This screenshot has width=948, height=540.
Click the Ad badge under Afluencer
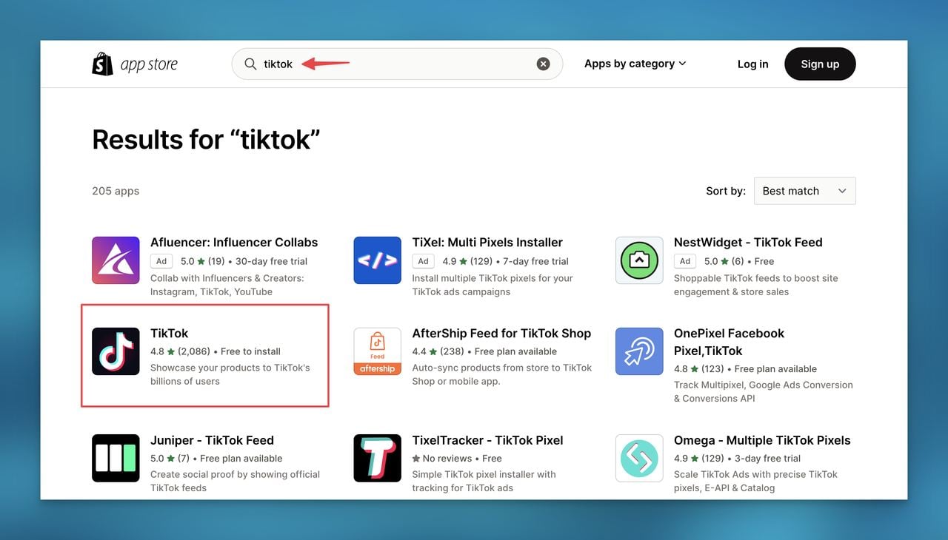161,261
